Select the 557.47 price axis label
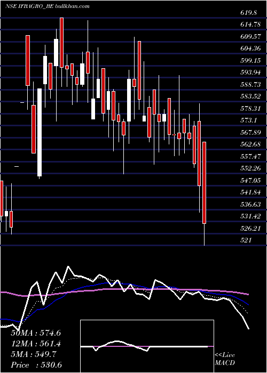This screenshot has width=267, height=373. [250, 156]
